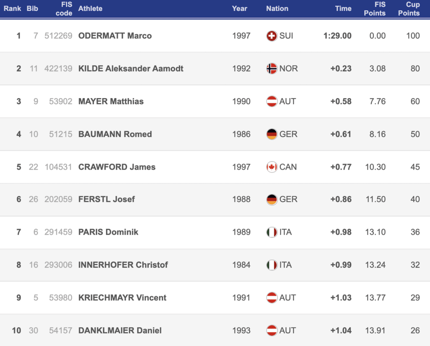Click Italy flag in Innerhofer Christof row
The height and width of the screenshot is (346, 430).
[272, 265]
